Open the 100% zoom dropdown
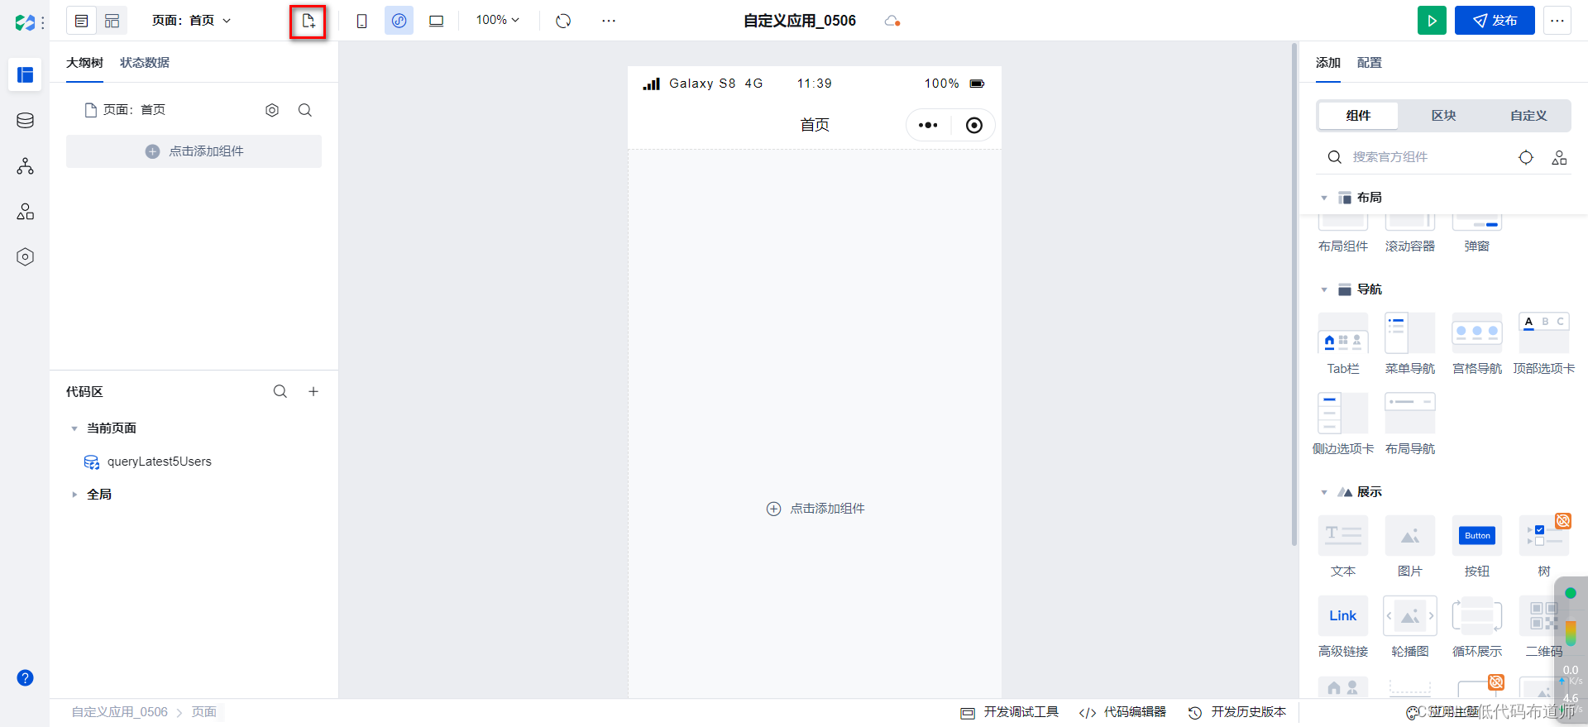This screenshot has height=727, width=1588. [x=497, y=20]
